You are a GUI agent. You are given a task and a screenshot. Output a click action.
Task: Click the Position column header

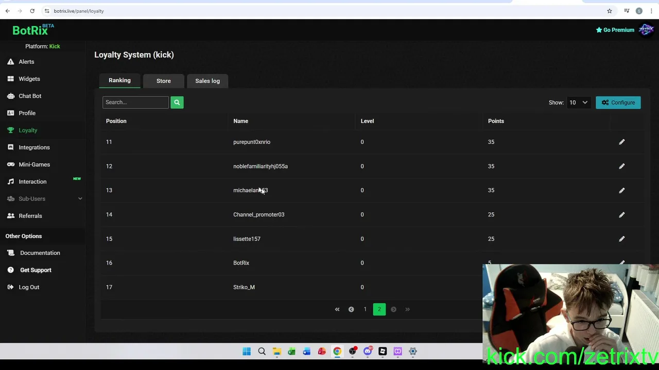point(116,121)
